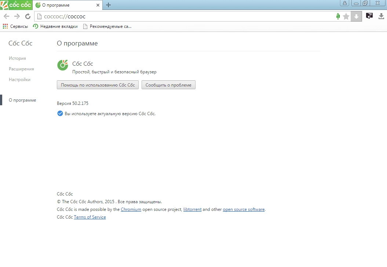Click the page icon in address bar
Screen dimensions: 387x267
pyautogui.click(x=39, y=17)
